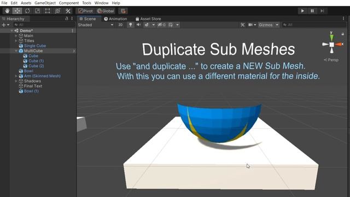
Task: Click the Pause button
Action: pos(312,11)
